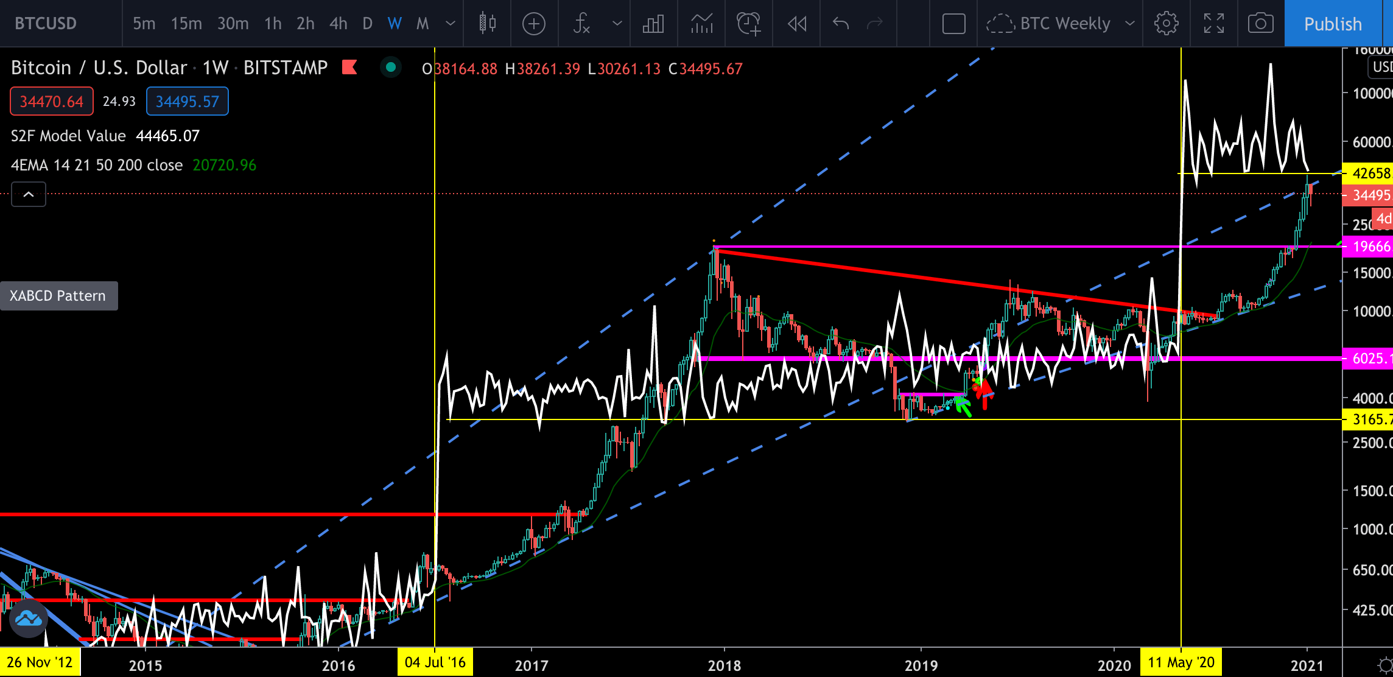1393x677 pixels.
Task: Undo the last chart action
Action: [x=841, y=24]
